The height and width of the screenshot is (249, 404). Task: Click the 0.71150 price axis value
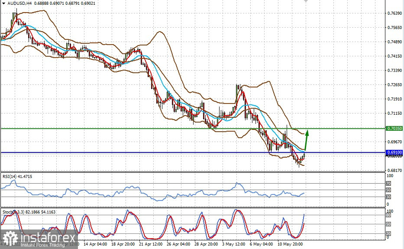pos(394,113)
